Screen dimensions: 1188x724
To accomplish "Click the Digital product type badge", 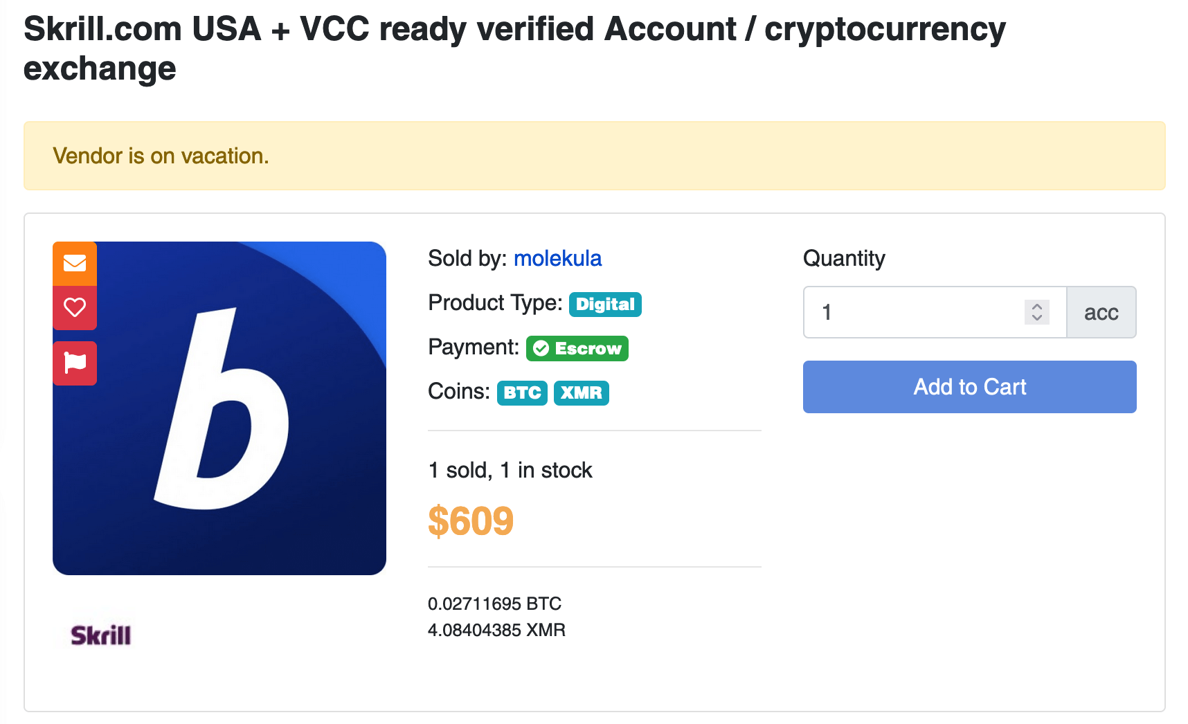I will pos(605,304).
